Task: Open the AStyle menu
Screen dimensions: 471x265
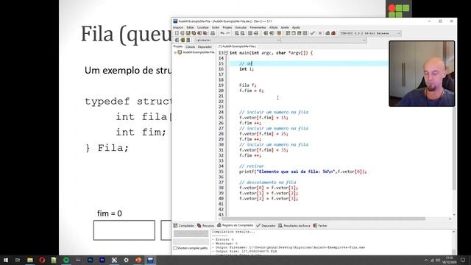Action: tap(273, 27)
